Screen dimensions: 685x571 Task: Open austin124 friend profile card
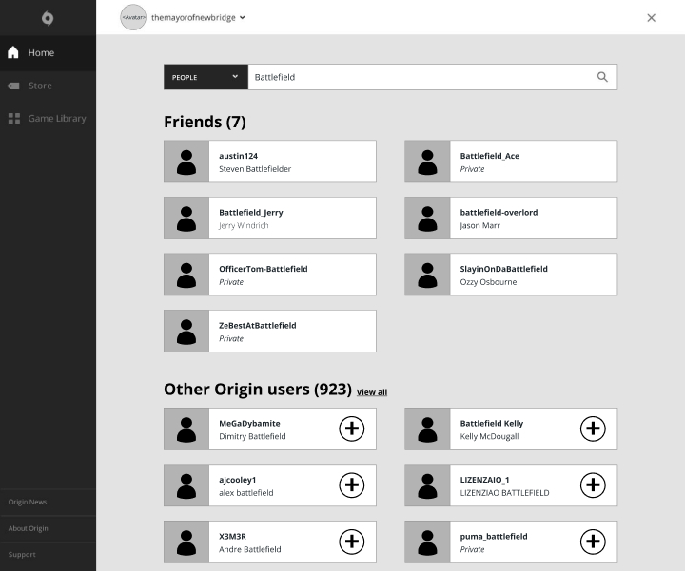coord(291,162)
